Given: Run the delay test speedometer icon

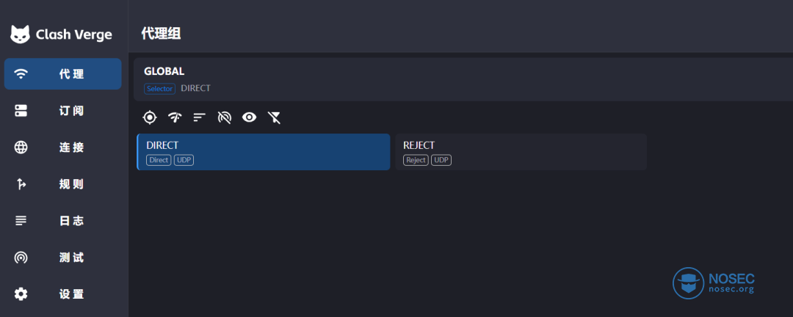Looking at the screenshot, I should click(x=175, y=118).
